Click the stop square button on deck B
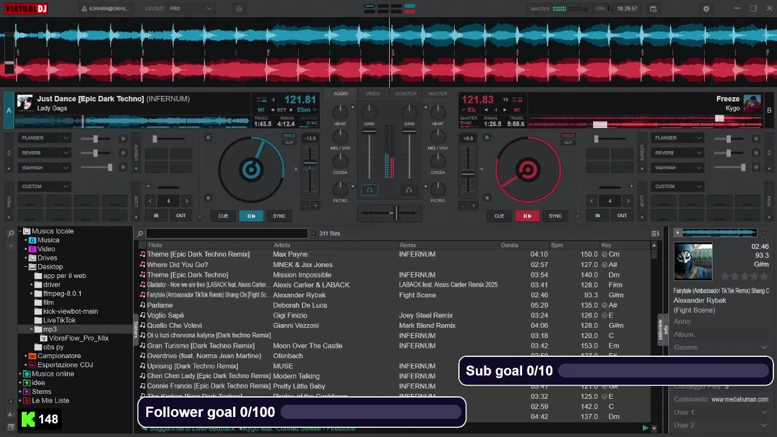 pos(486,197)
